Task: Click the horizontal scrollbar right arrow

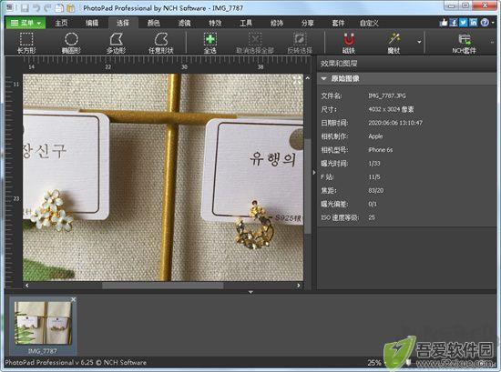Action: tap(299, 286)
